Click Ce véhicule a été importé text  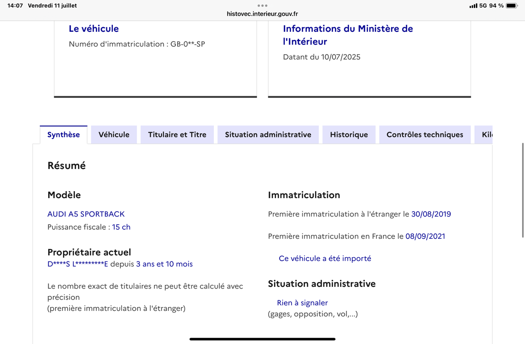click(x=325, y=258)
